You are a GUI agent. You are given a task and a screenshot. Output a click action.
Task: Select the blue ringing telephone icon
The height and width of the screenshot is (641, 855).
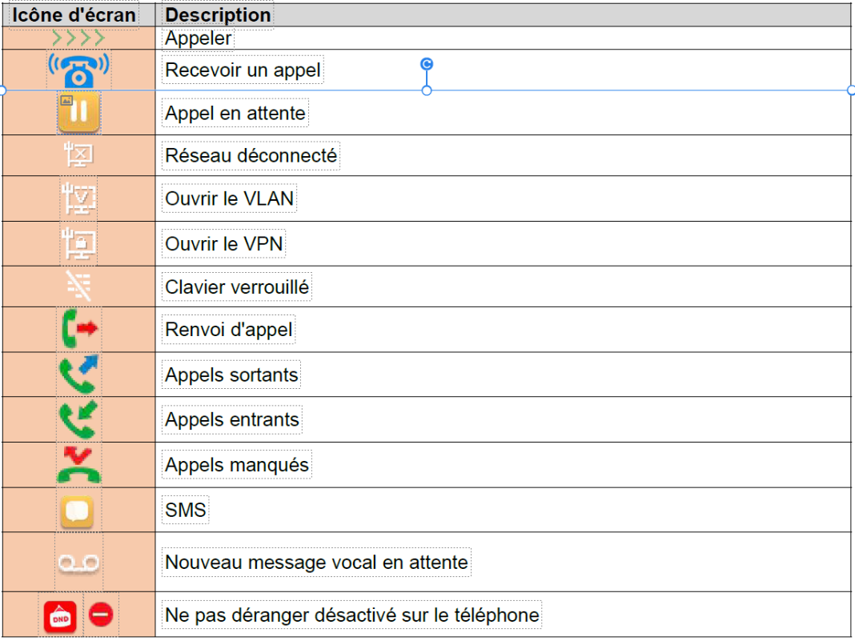tap(78, 70)
